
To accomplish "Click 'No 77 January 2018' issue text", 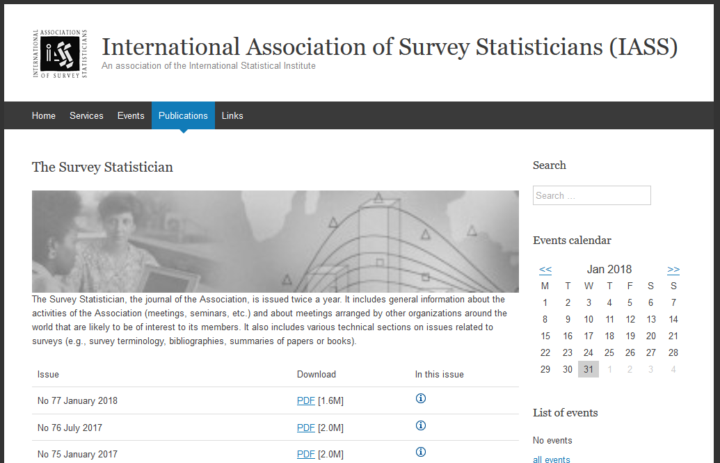I will [78, 400].
